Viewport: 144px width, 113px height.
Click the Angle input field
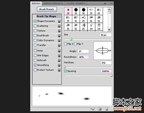[x=83, y=51]
